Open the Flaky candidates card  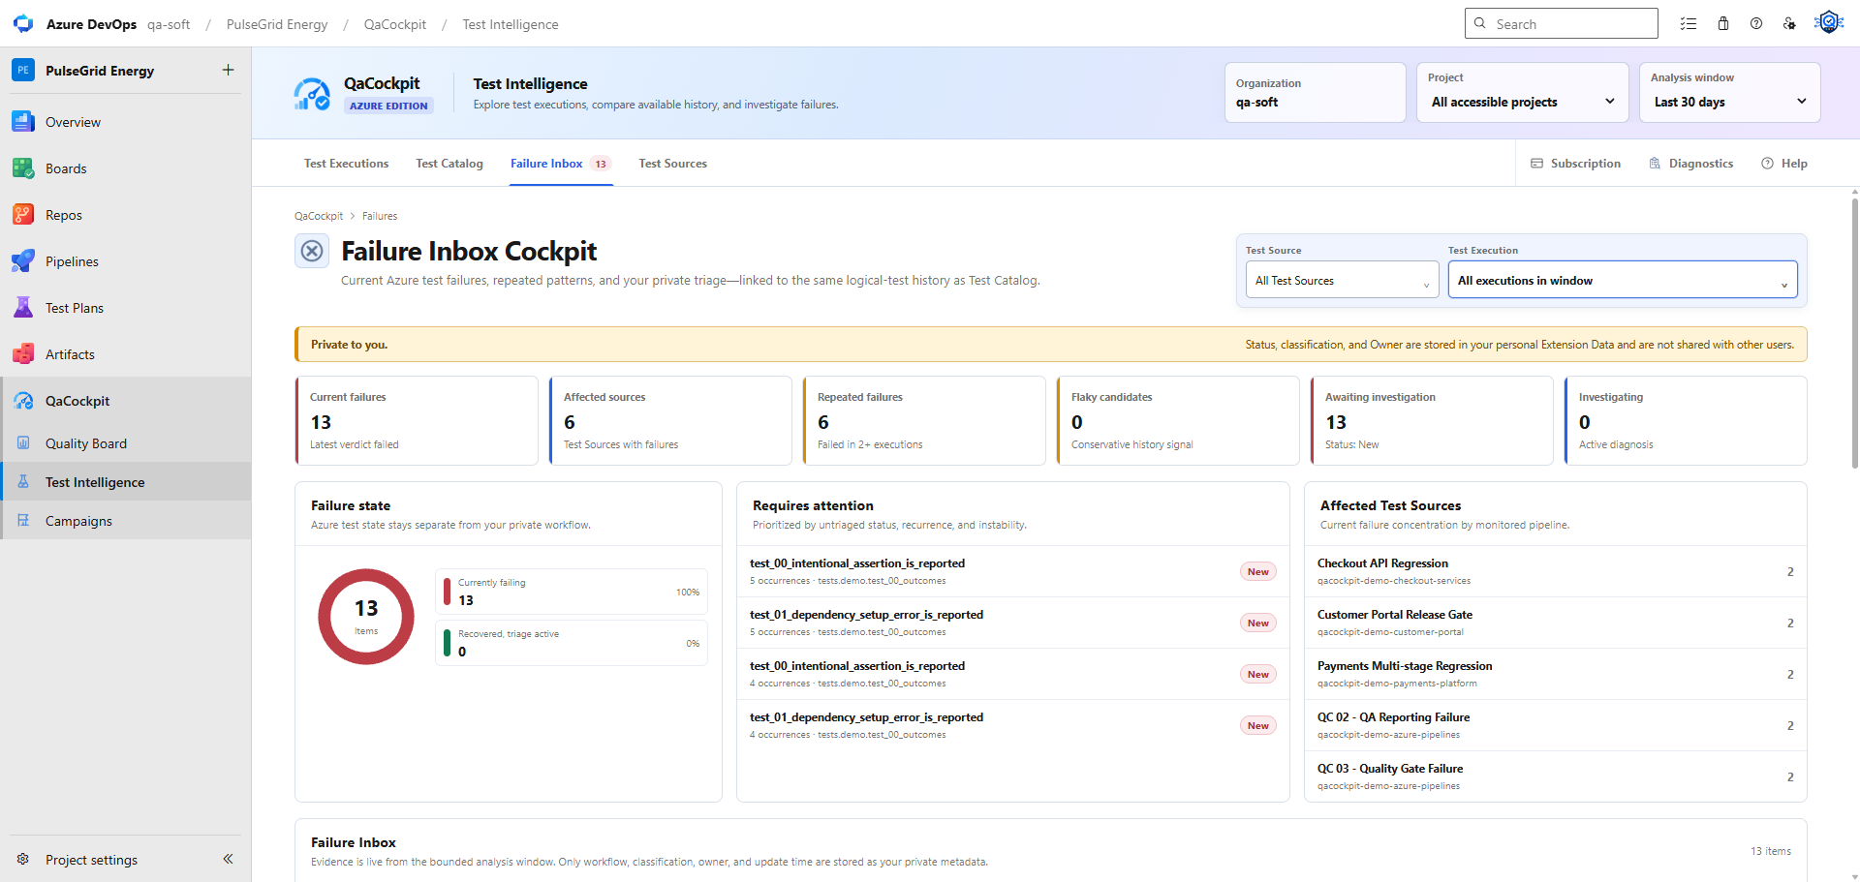point(1178,420)
